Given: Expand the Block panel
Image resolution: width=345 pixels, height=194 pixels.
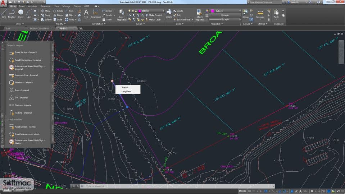Looking at the screenshot, I should pos(180,24).
